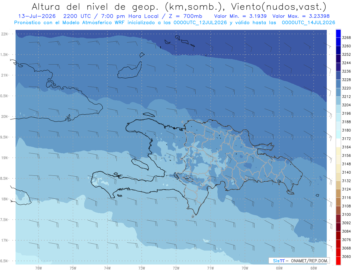Click the '17N' latitude label
Image resolution: width=352 pixels, height=272 pixels.
point(4,240)
